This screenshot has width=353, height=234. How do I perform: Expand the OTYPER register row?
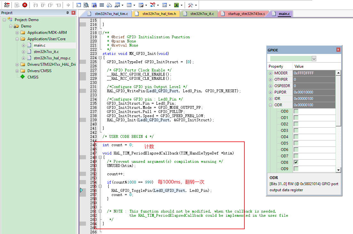(270, 79)
